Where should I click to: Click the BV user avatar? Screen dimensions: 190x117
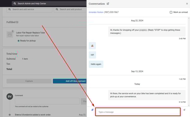[10, 97]
